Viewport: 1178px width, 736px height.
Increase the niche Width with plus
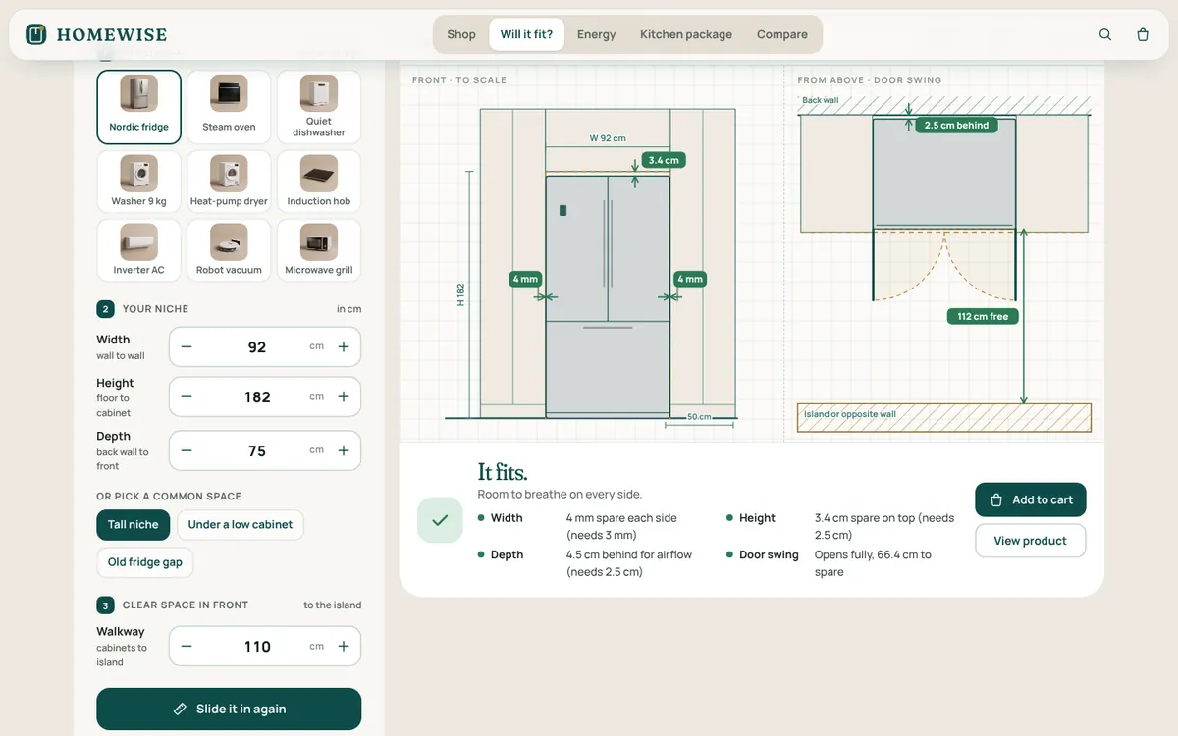point(344,346)
